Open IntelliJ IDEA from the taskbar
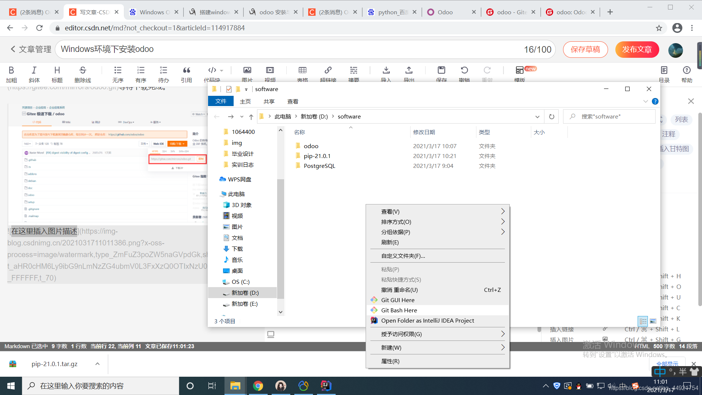702x395 pixels. click(x=326, y=386)
